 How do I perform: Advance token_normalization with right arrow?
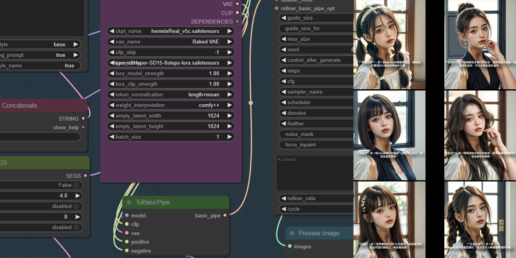coord(230,94)
